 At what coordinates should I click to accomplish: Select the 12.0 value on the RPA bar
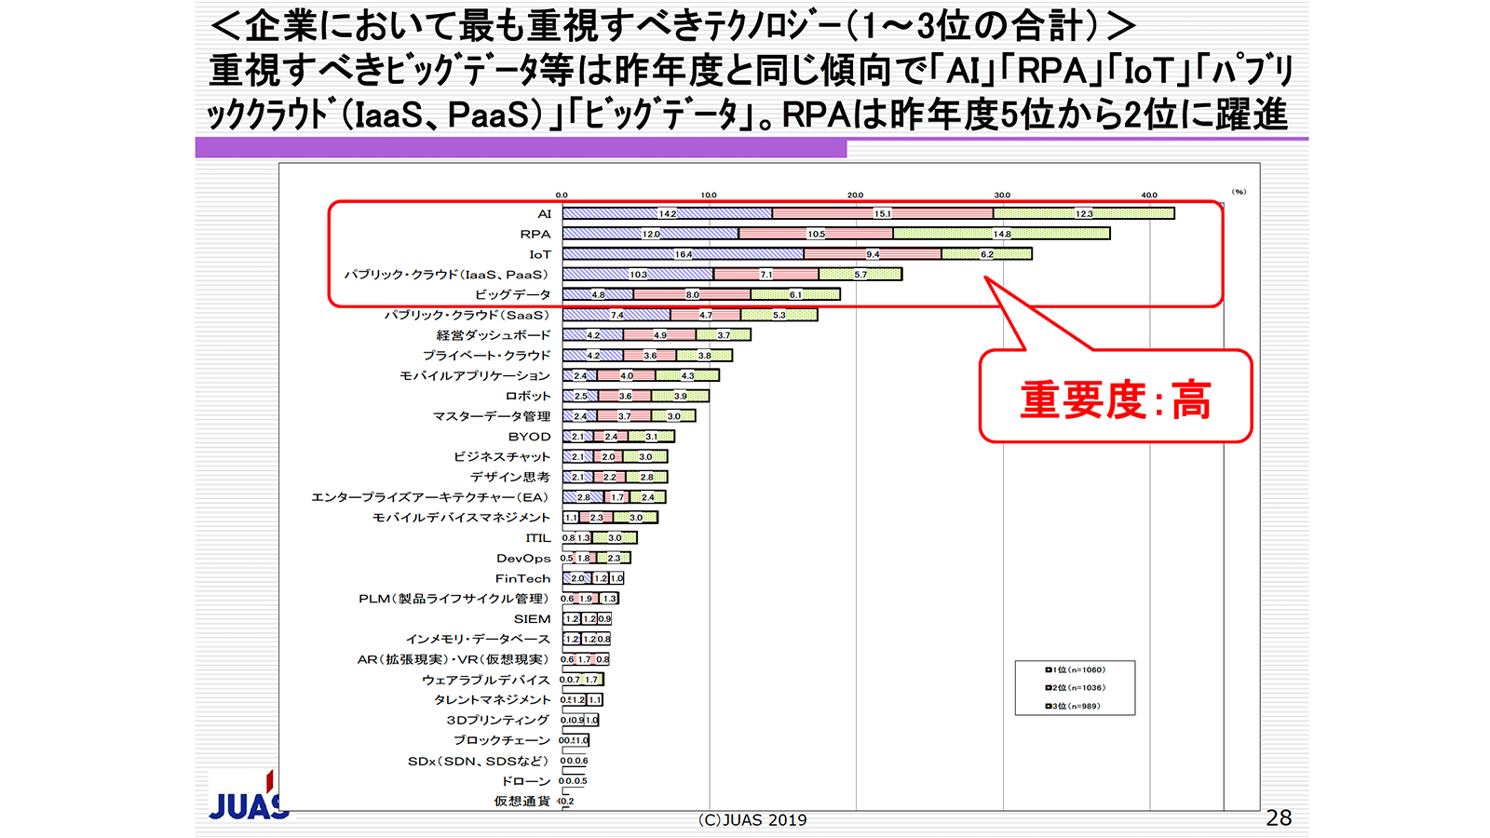[x=651, y=235]
